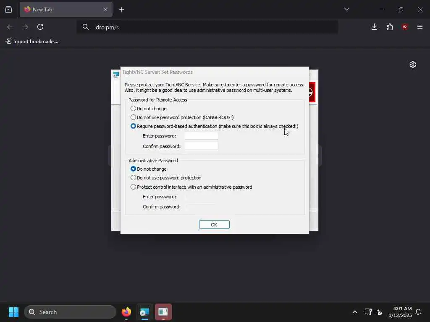Open Firefox from the taskbar
The image size is (430, 322).
click(126, 312)
